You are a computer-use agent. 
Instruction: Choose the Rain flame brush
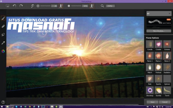pos(150,80)
